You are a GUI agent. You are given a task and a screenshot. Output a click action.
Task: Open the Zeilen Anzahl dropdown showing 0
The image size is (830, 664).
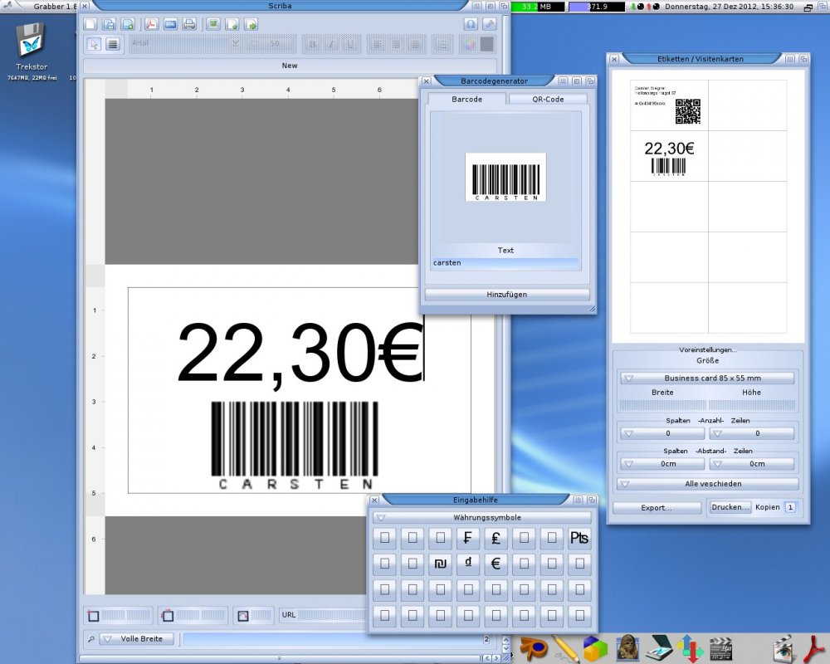752,433
